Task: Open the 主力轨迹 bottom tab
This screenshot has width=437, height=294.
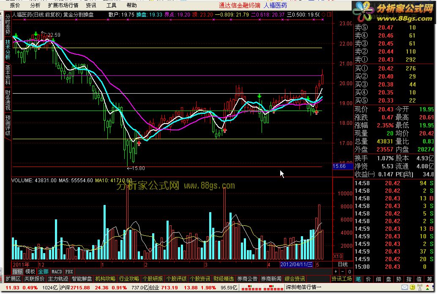Action: 58,279
